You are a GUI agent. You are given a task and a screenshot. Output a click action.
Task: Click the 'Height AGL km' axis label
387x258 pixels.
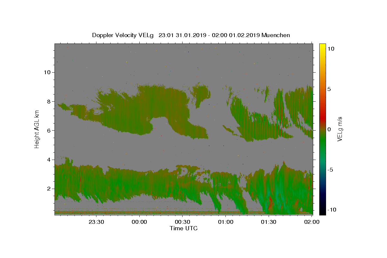37,129
